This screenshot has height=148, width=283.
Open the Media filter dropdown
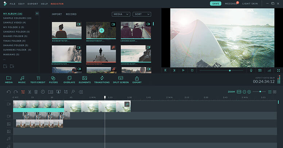[121, 14]
